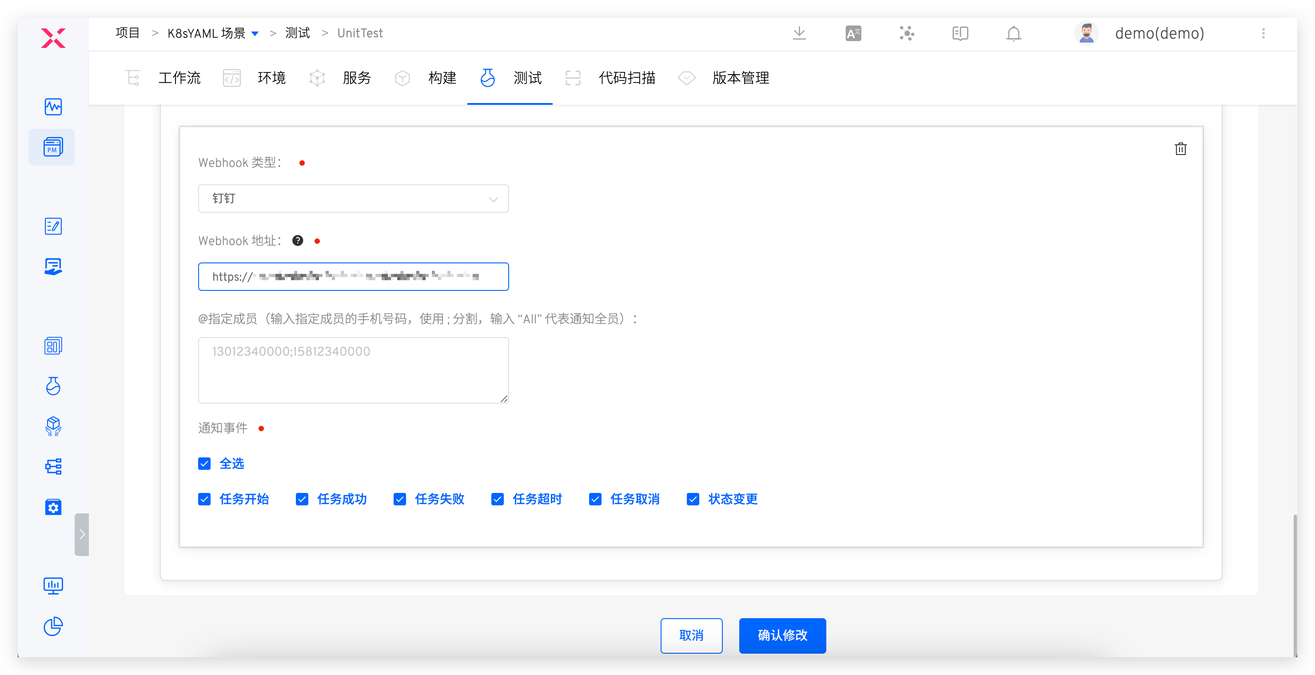Click the 确认修改 confirm button
Image resolution: width=1315 pixels, height=675 pixels.
click(782, 636)
